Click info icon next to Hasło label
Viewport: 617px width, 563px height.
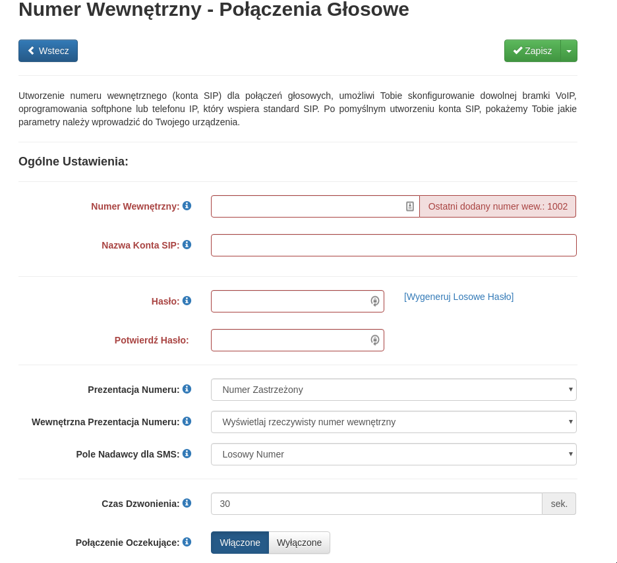[x=187, y=301]
